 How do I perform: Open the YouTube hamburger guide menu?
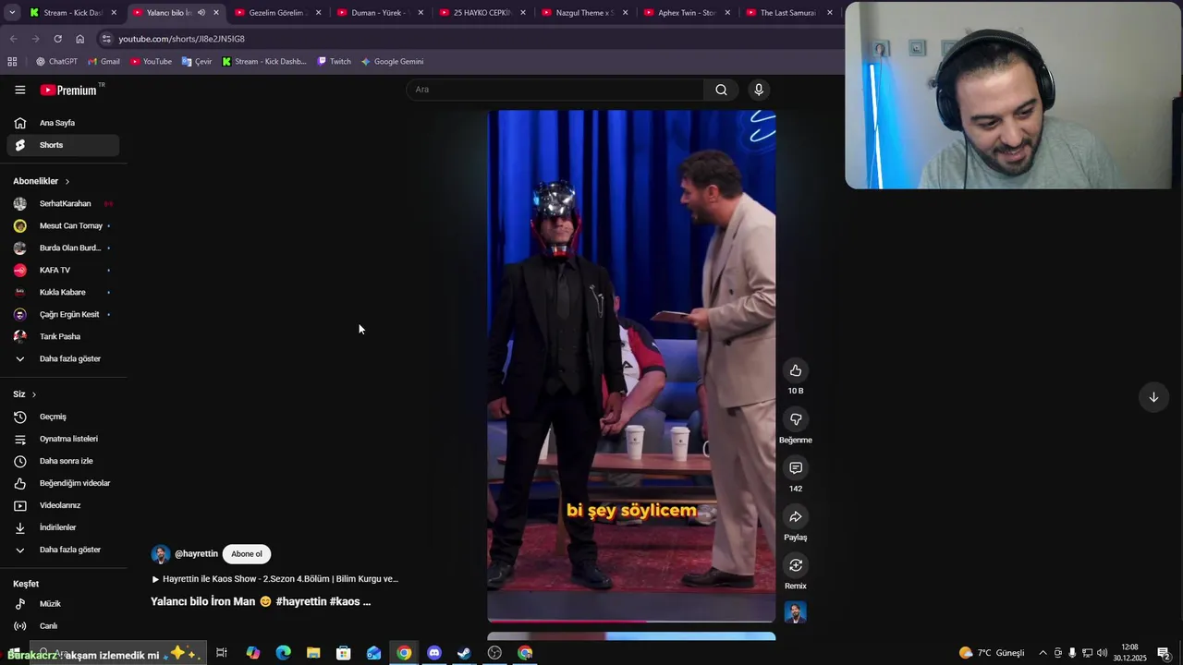tap(19, 90)
